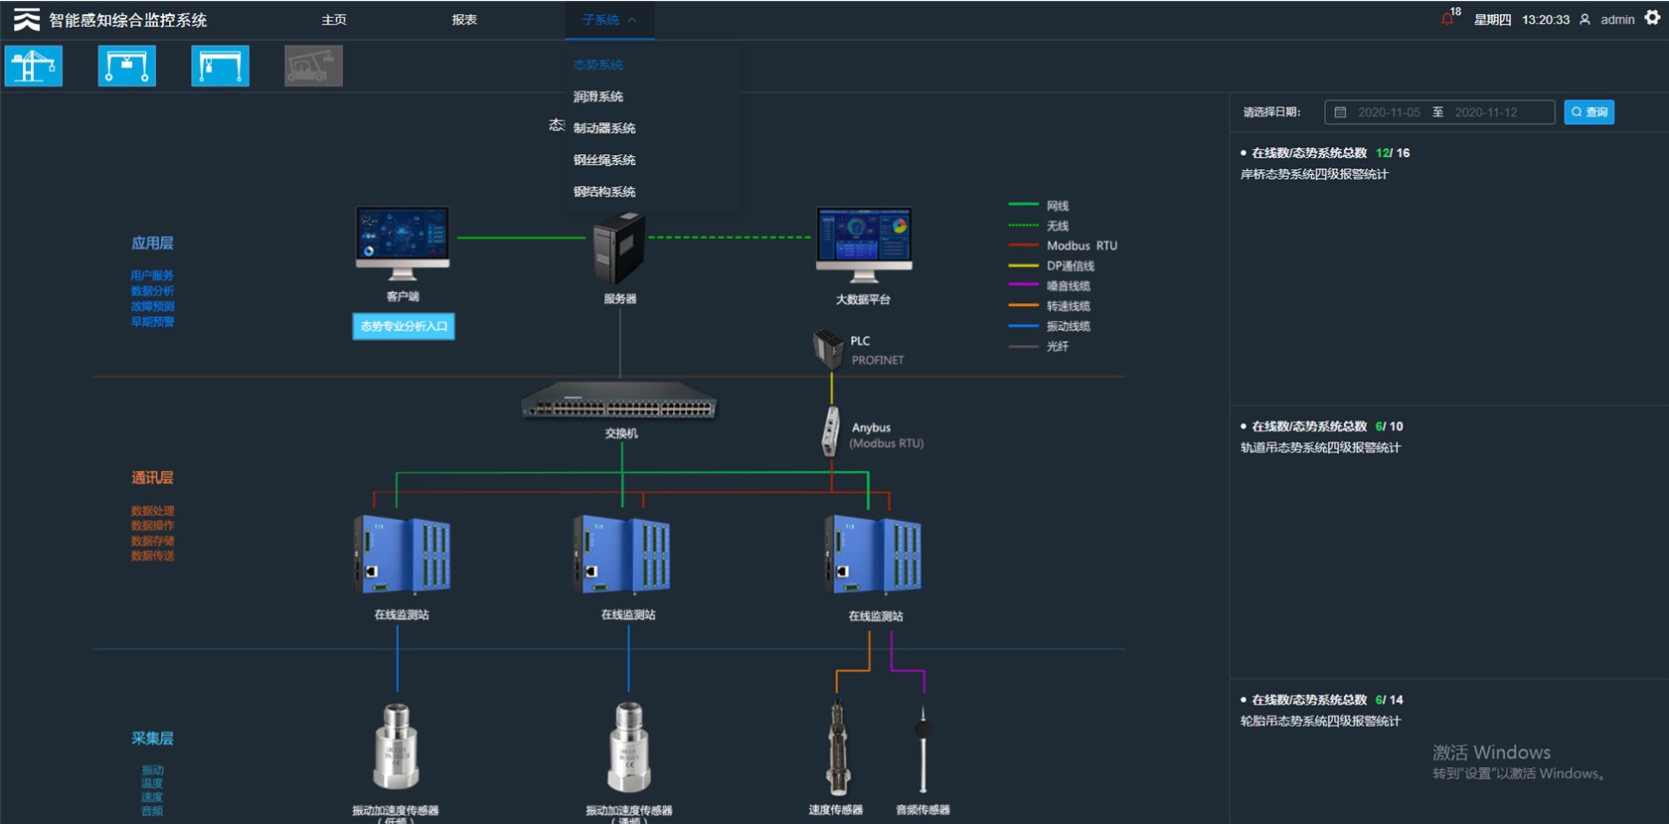
Task: Open the settings gear icon
Action: 1652,18
